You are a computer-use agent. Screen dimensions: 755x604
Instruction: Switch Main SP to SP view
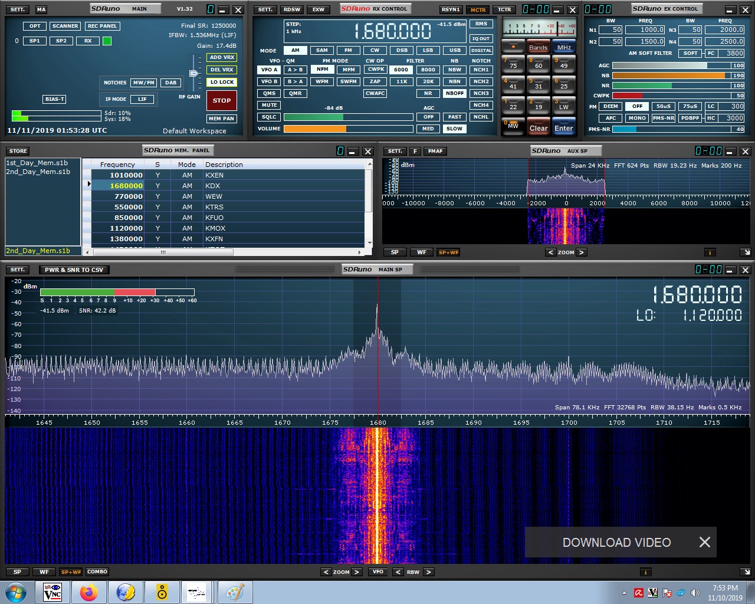tap(17, 572)
